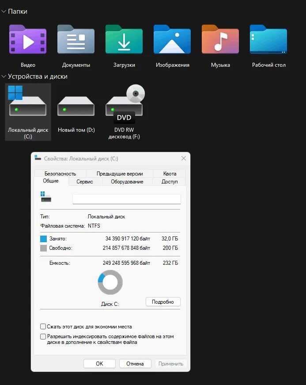
Task: Switch to the Безопасность tab
Action: click(x=60, y=174)
